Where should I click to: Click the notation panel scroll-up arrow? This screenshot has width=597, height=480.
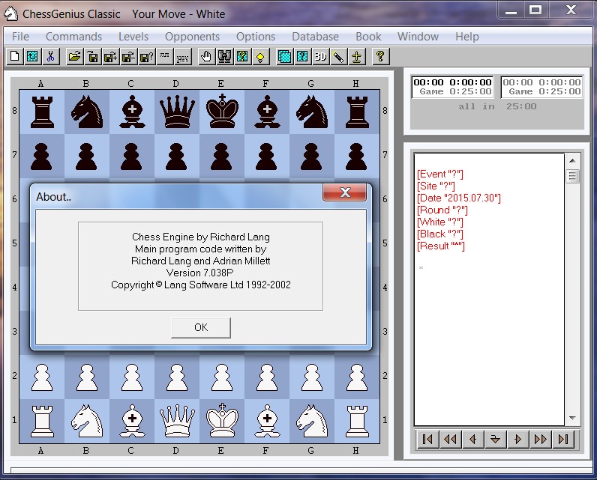tap(572, 161)
